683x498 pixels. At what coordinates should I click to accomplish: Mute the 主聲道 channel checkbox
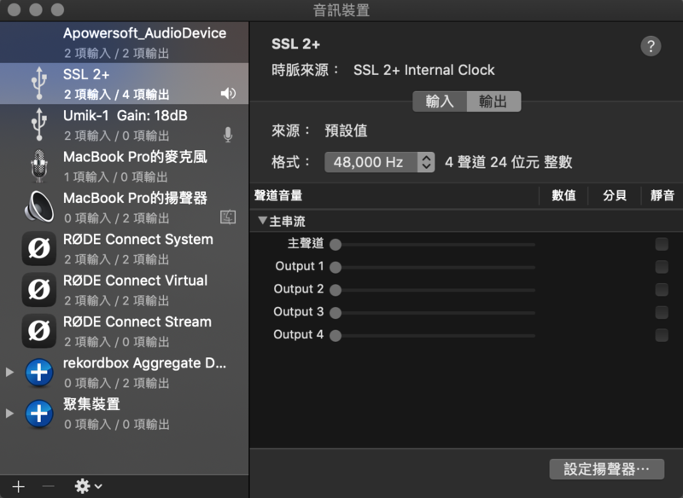point(662,244)
